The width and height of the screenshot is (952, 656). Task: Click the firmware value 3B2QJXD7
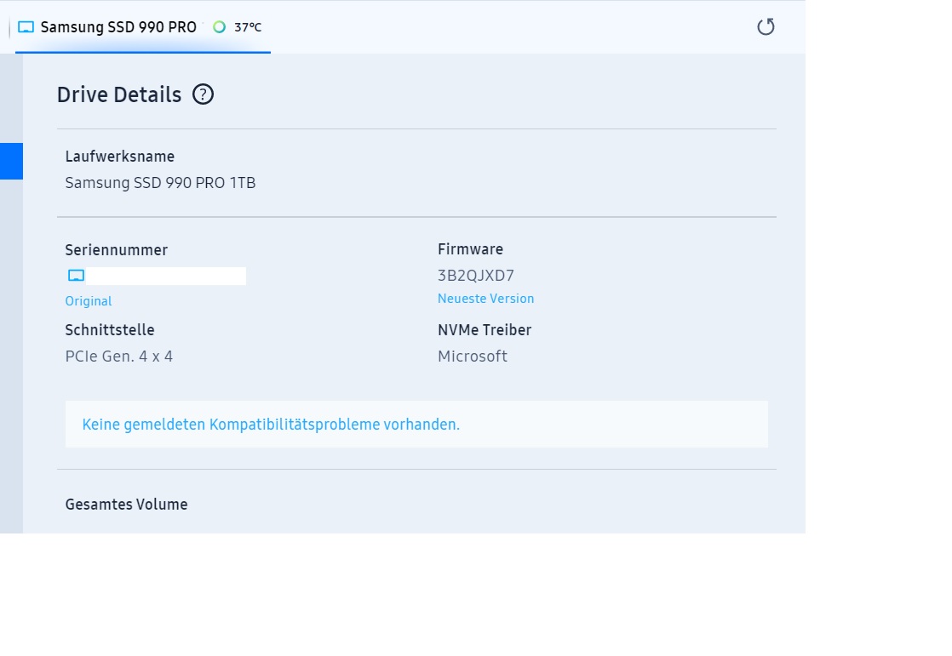click(476, 276)
